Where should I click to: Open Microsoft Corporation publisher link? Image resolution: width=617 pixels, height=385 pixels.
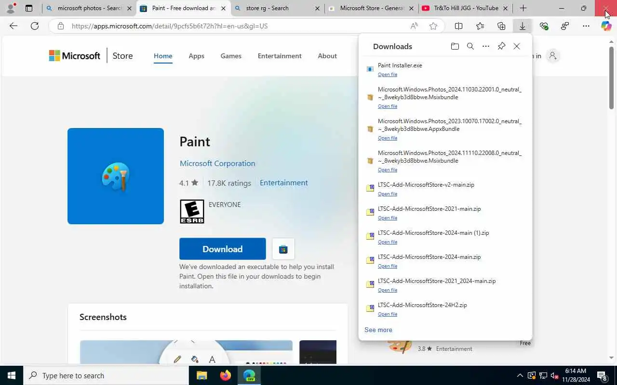click(x=217, y=163)
